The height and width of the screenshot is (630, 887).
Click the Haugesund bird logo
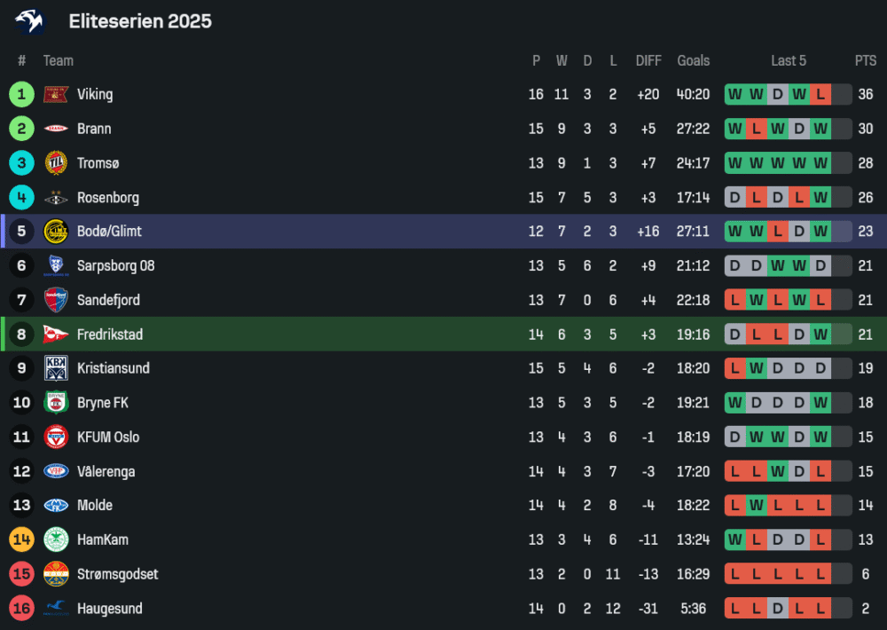point(56,608)
